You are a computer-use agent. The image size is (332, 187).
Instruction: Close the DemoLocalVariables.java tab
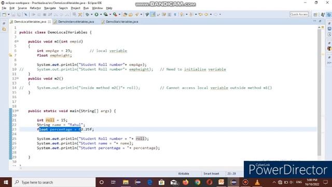[49, 22]
